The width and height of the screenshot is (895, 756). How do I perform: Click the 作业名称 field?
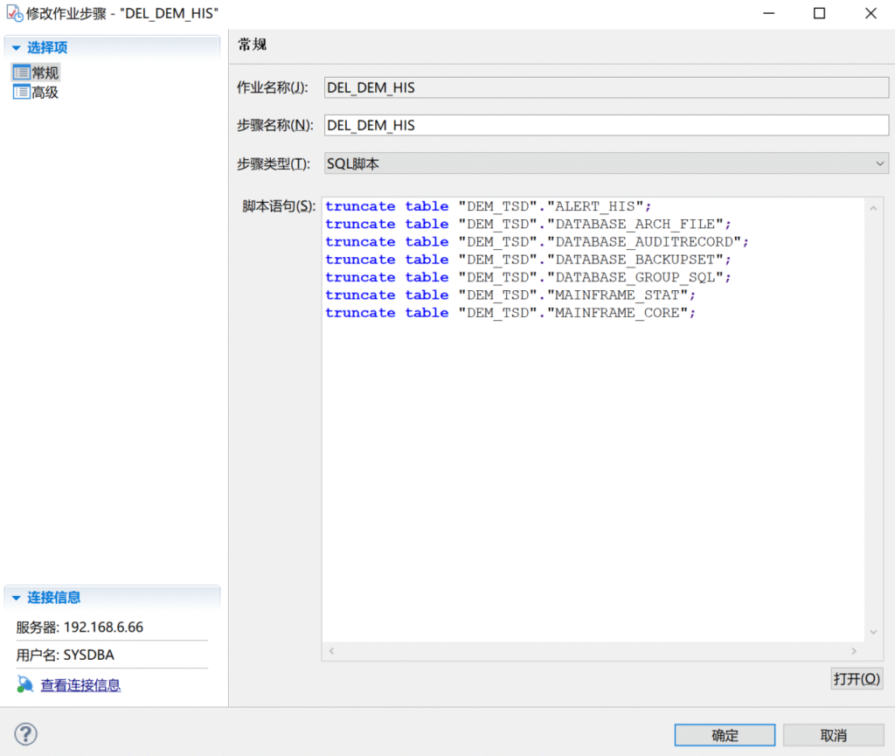pos(605,87)
